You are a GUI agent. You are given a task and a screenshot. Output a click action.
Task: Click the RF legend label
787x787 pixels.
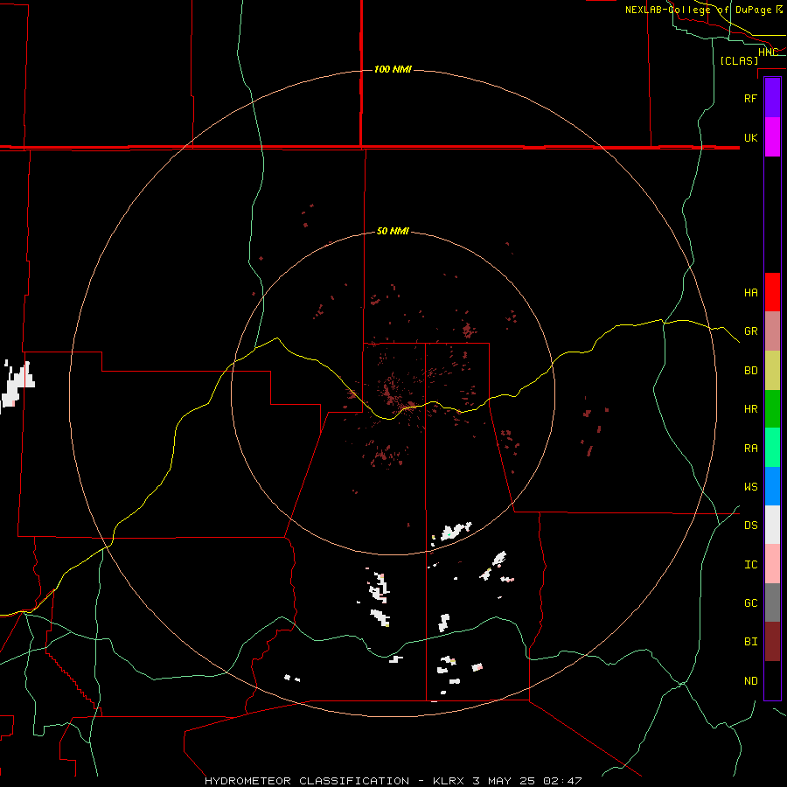(750, 98)
